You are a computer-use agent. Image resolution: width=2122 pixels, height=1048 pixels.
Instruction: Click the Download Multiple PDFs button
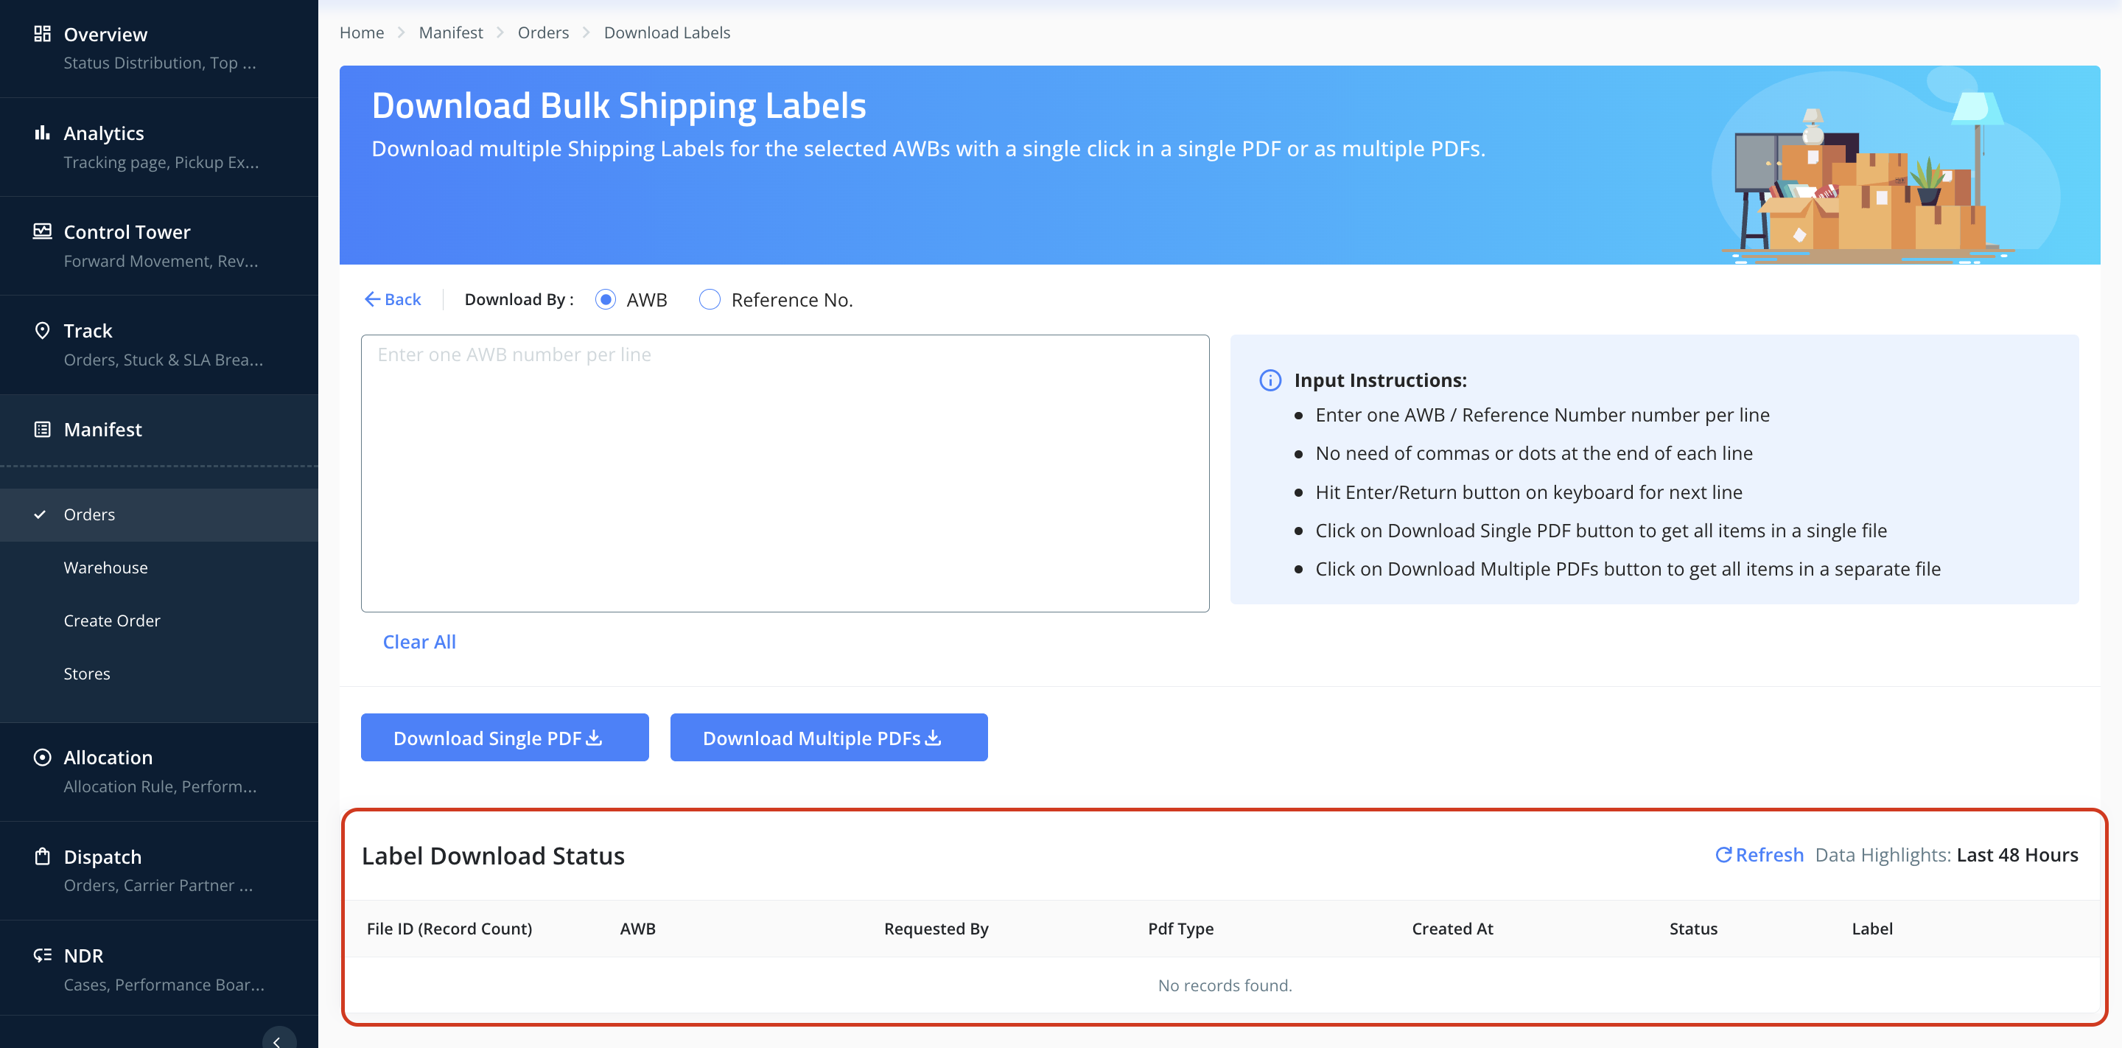tap(828, 738)
